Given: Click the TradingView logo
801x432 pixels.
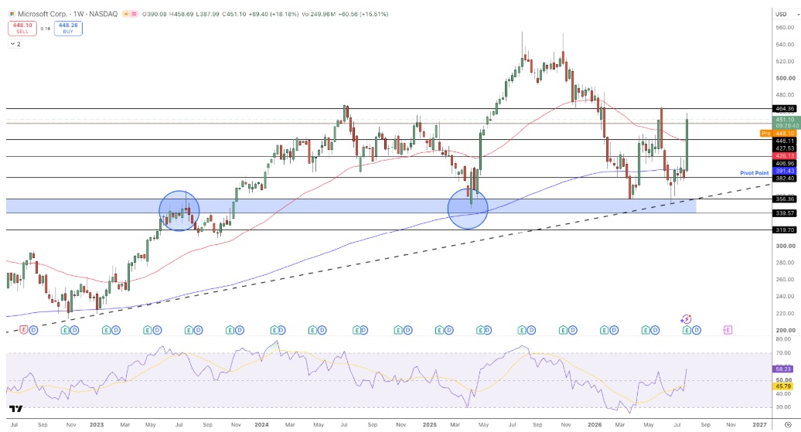Looking at the screenshot, I should point(15,409).
